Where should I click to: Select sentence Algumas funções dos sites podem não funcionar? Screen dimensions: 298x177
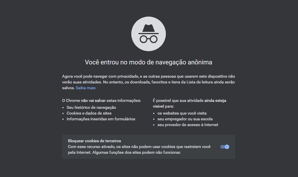coord(137,153)
